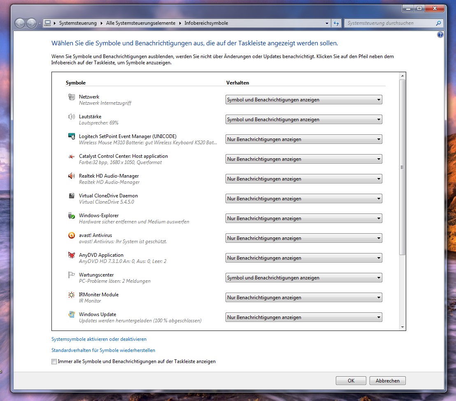Click the Virtual CloneDrive Daemon icon
Image resolution: width=456 pixels, height=401 pixels.
[x=72, y=196]
